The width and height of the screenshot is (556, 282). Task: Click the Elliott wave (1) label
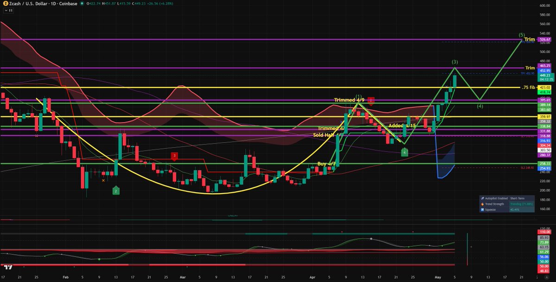click(x=359, y=96)
